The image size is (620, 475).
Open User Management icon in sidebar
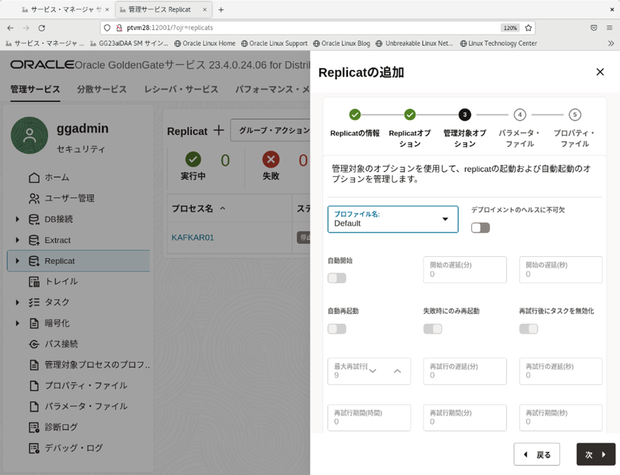(34, 199)
